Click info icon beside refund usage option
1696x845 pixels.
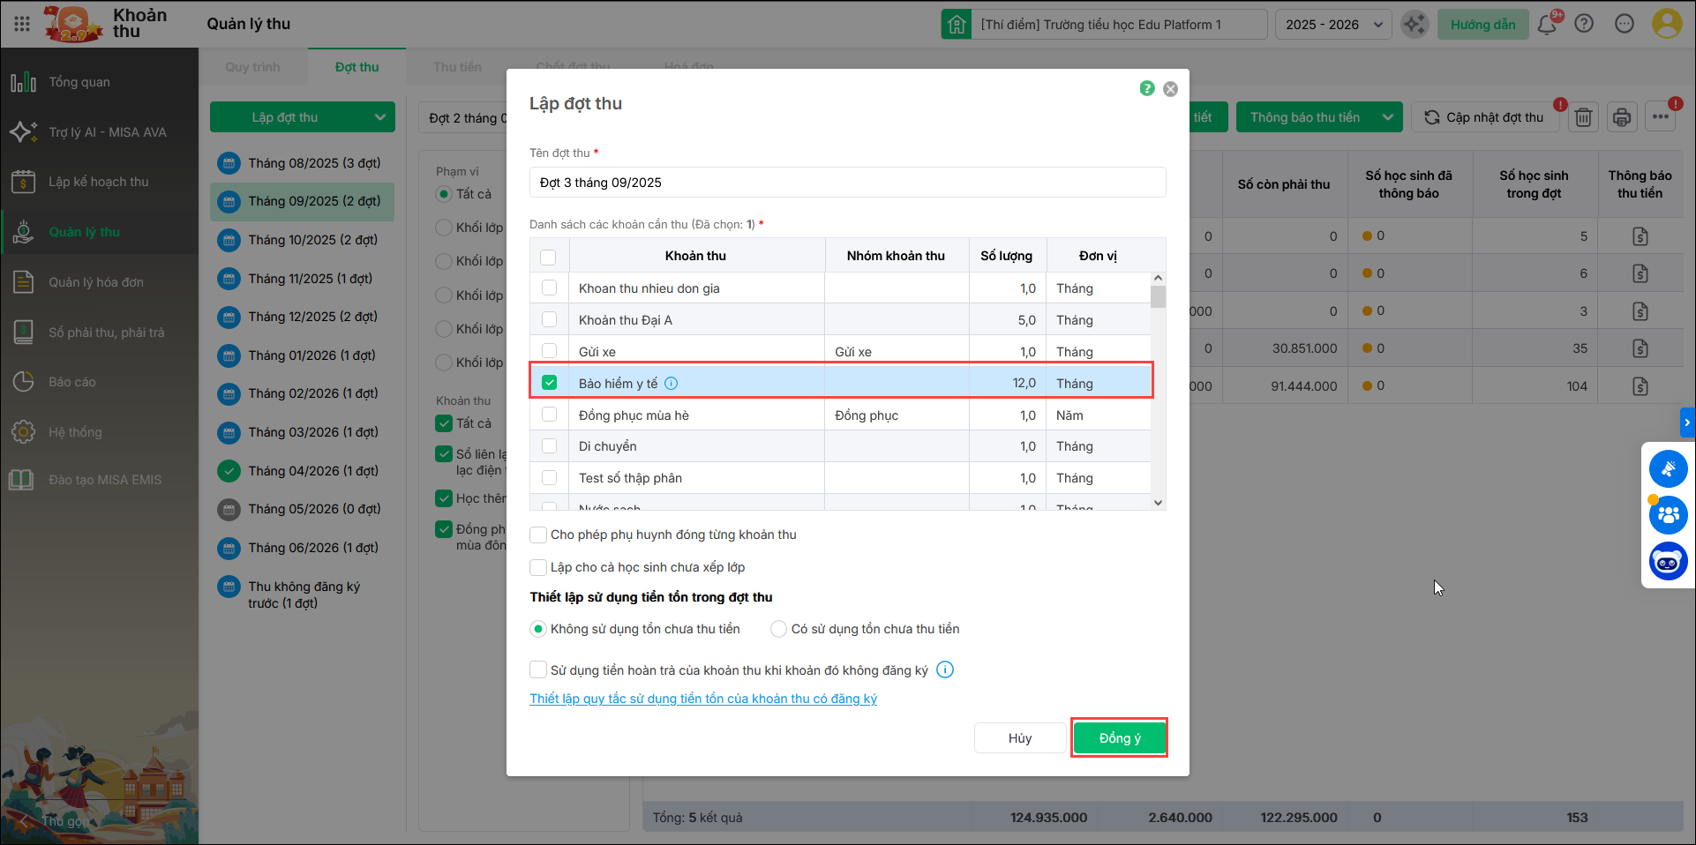click(x=945, y=669)
